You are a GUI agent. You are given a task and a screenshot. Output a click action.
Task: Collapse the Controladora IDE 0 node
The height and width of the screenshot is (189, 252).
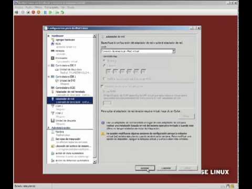coord(49,66)
